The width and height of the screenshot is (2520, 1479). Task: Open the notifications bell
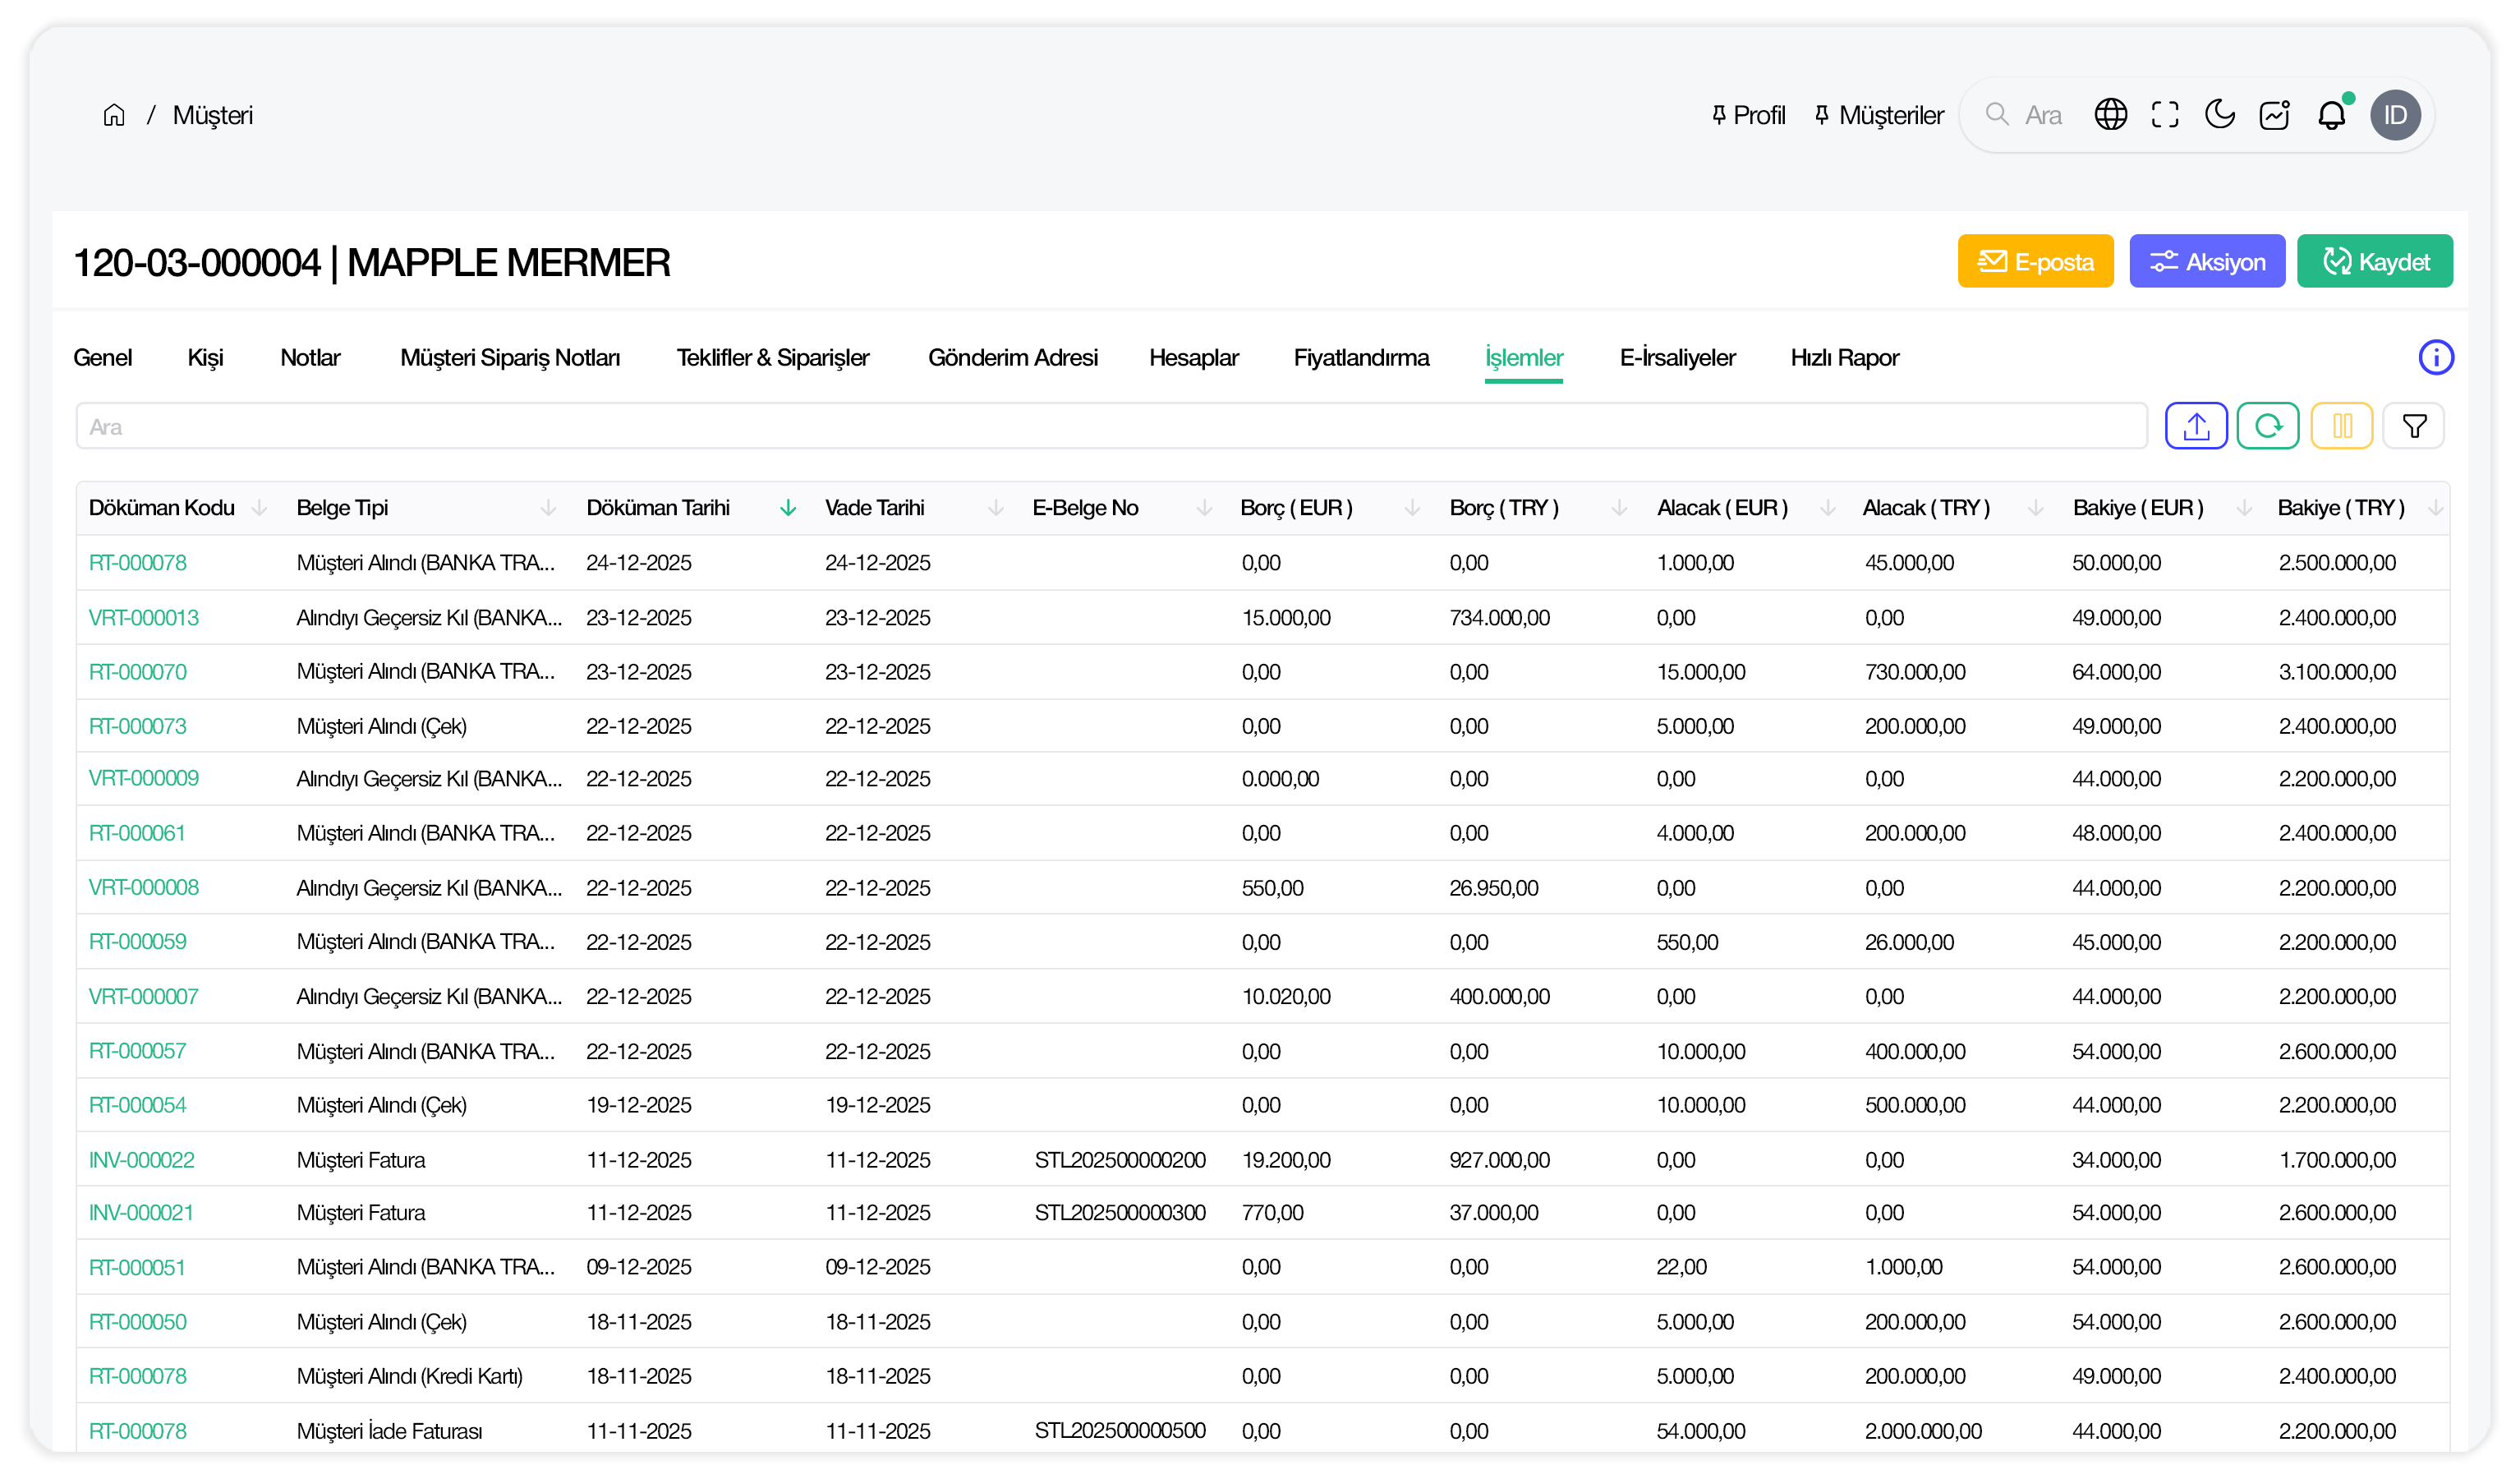(x=2330, y=115)
